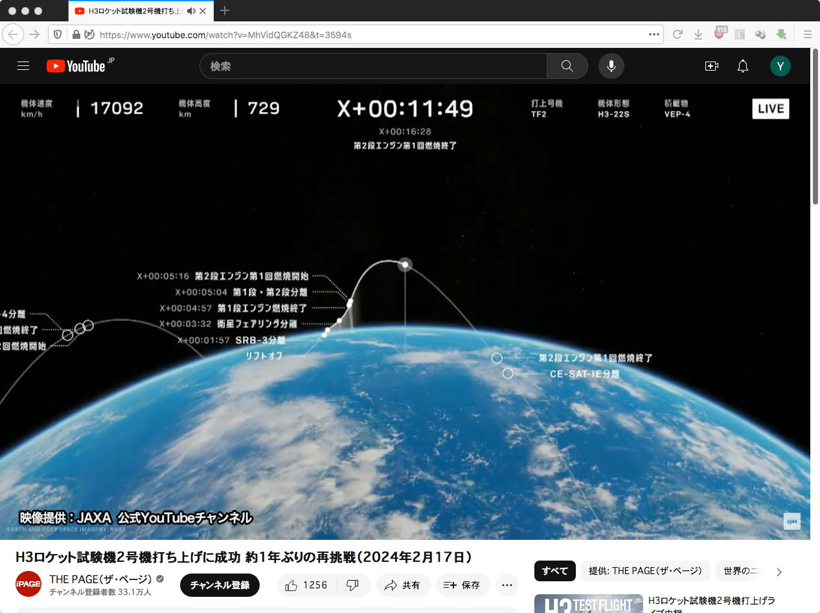Like the video showing 1256
The image size is (820, 613).
tap(308, 585)
